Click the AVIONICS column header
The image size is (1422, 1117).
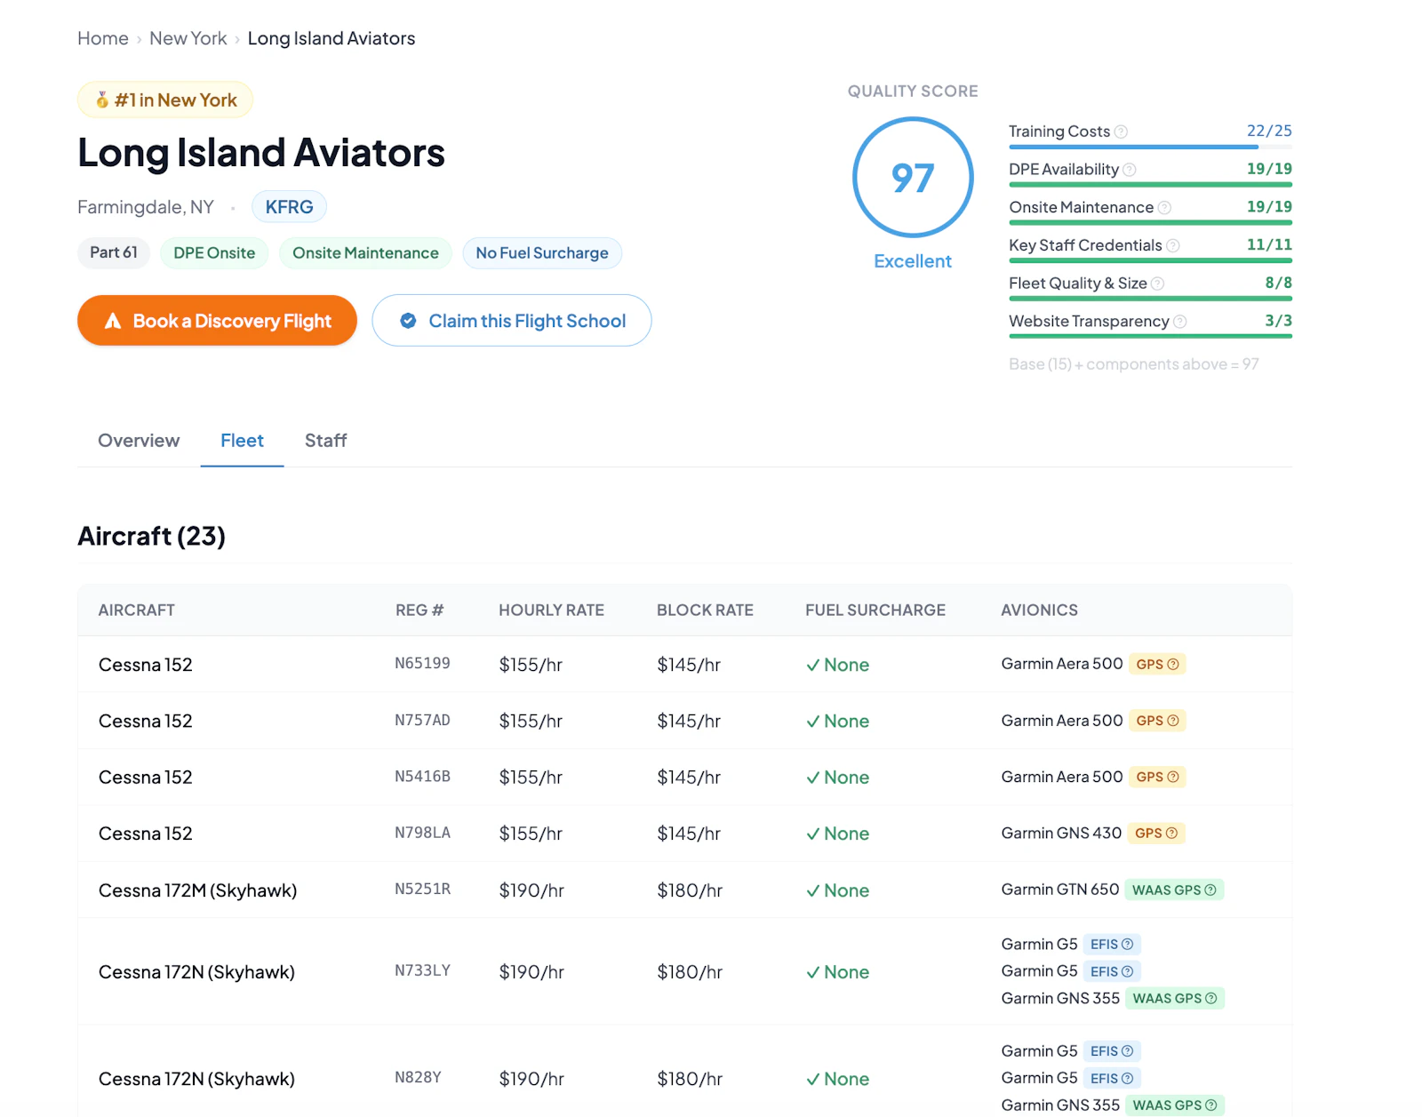pos(1039,610)
